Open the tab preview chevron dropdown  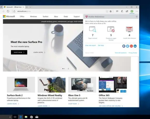point(30,7)
